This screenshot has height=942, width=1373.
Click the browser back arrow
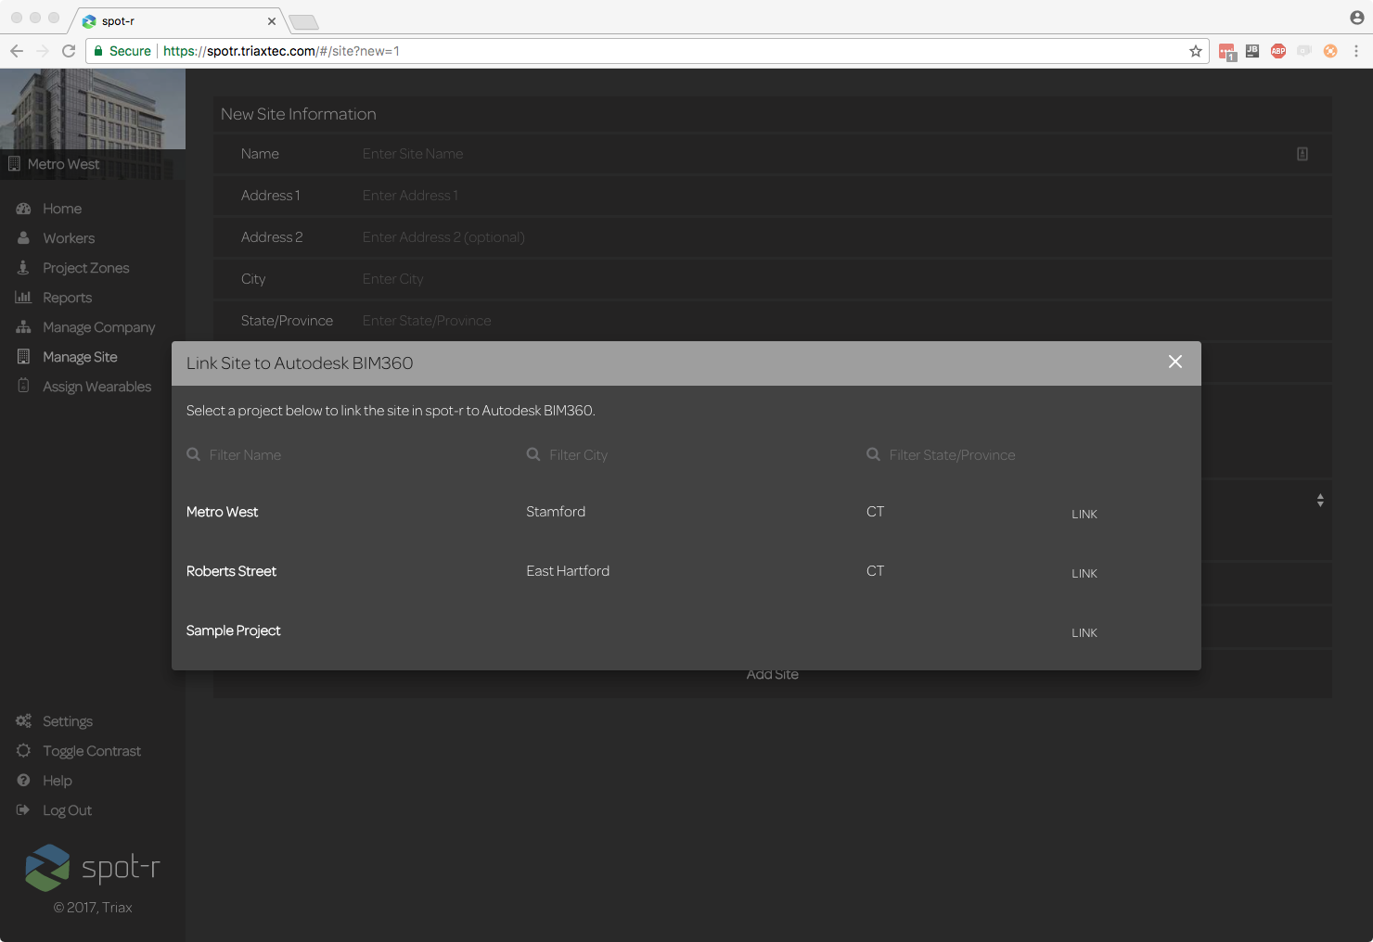(x=17, y=51)
